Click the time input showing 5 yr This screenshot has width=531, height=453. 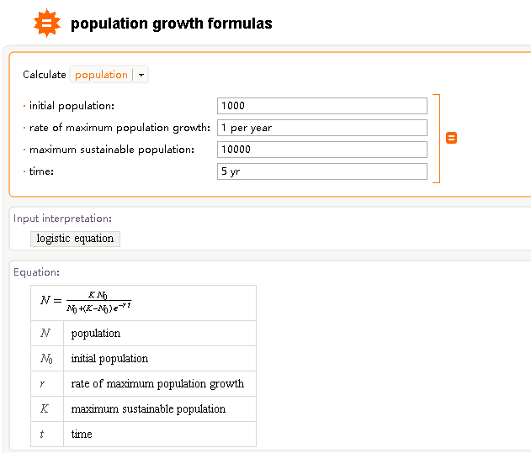321,171
